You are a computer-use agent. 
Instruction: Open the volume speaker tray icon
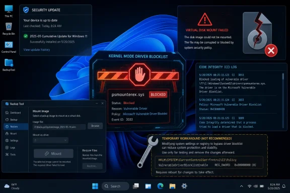(x=256, y=186)
